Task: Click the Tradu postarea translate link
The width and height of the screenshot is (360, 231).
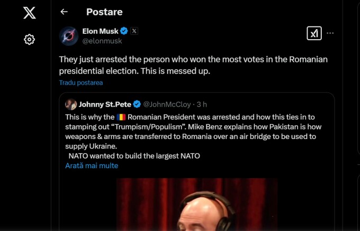Action: [81, 82]
